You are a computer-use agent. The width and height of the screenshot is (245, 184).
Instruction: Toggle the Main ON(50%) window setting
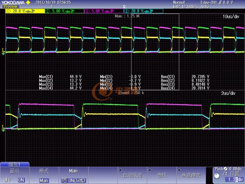coord(73,175)
